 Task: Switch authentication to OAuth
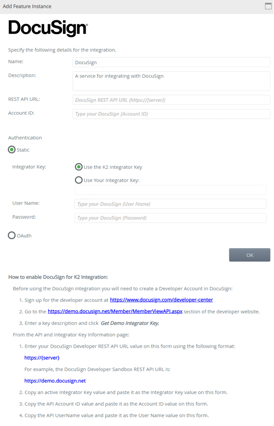(12, 236)
